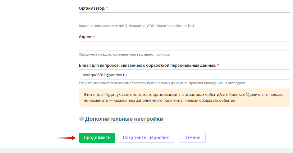Click the red asterisk after Организатор label

click(107, 8)
